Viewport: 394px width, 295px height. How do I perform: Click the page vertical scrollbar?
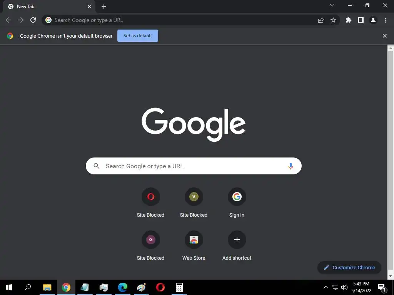(391, 161)
